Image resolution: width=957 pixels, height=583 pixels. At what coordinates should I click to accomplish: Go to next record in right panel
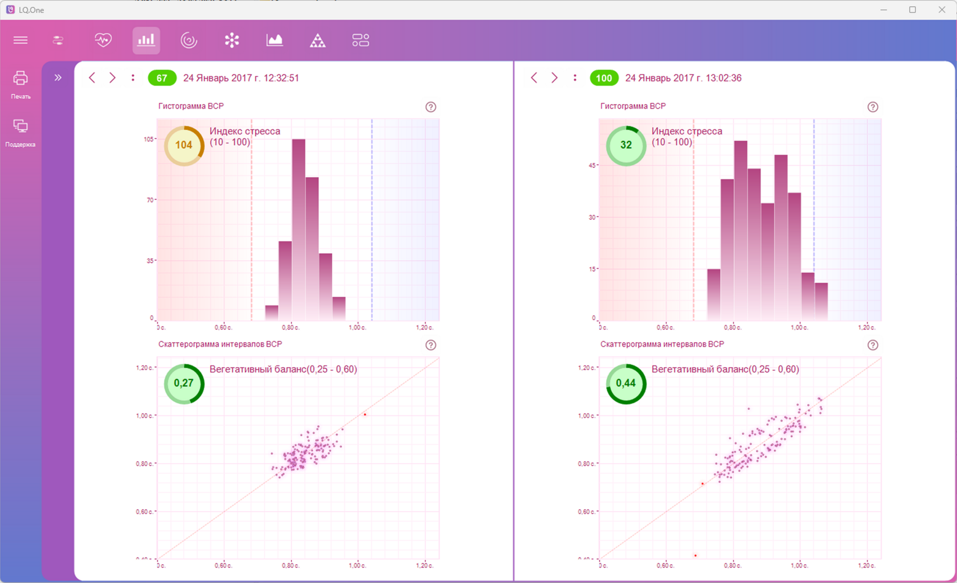tap(555, 78)
